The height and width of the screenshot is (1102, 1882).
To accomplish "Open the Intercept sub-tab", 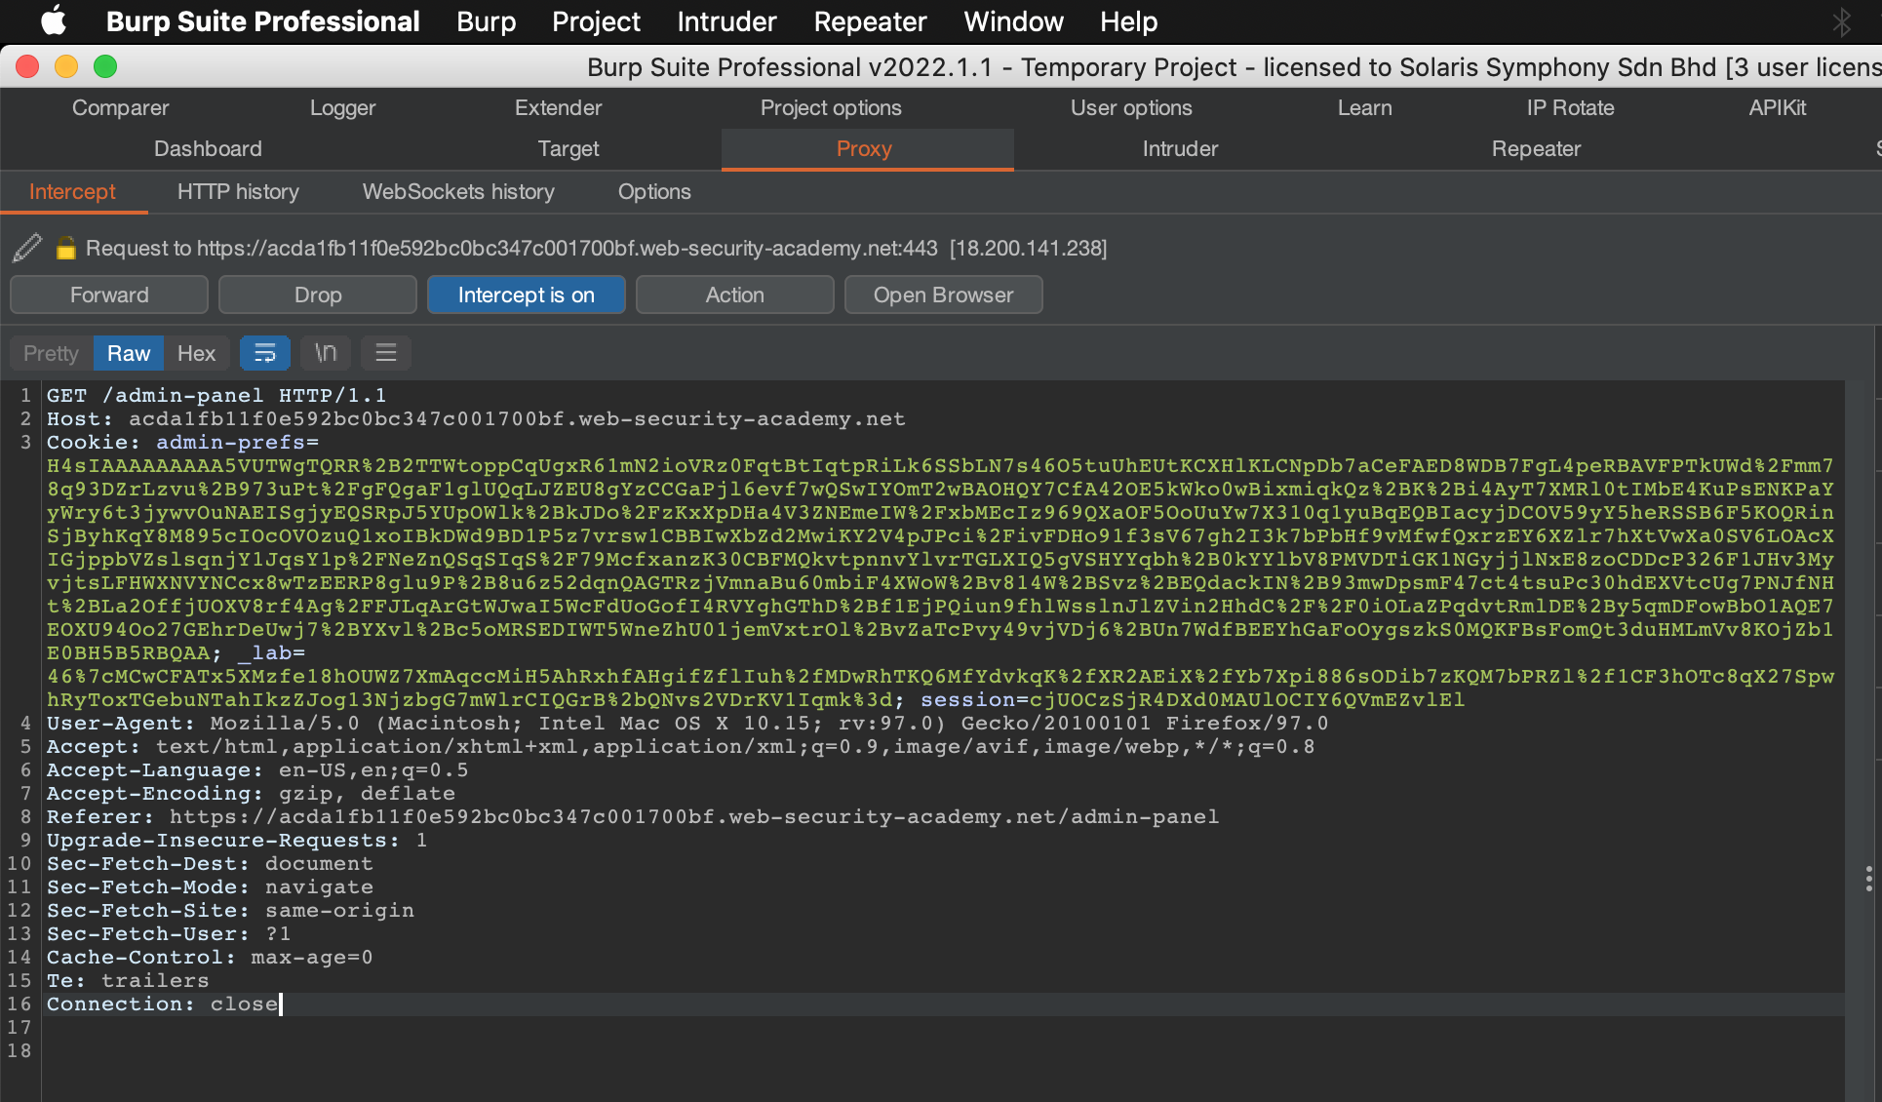I will pos(72,192).
